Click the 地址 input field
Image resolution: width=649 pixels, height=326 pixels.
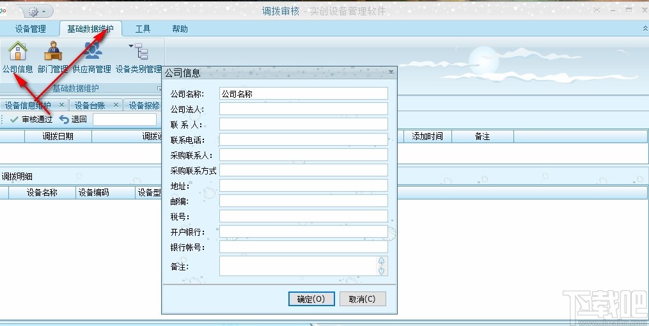click(303, 185)
